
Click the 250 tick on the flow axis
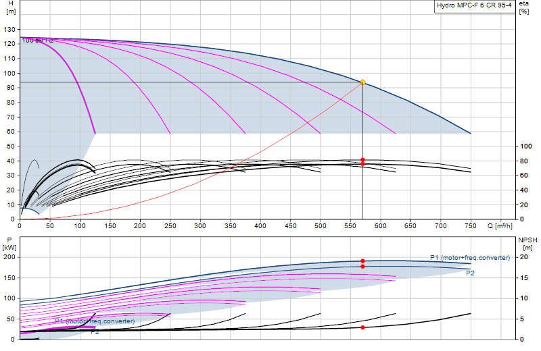pyautogui.click(x=170, y=226)
